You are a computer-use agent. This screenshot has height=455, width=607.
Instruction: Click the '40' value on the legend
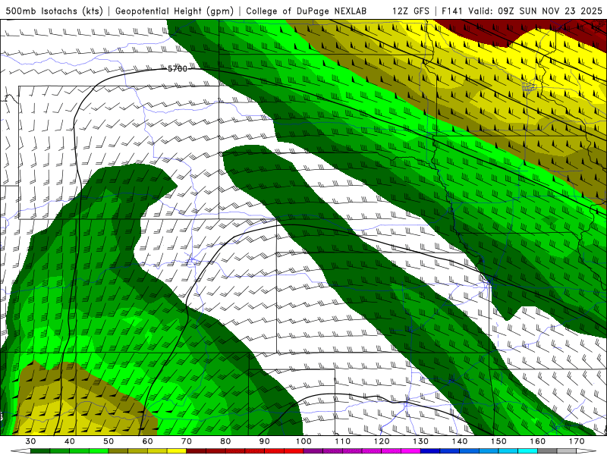click(x=70, y=441)
